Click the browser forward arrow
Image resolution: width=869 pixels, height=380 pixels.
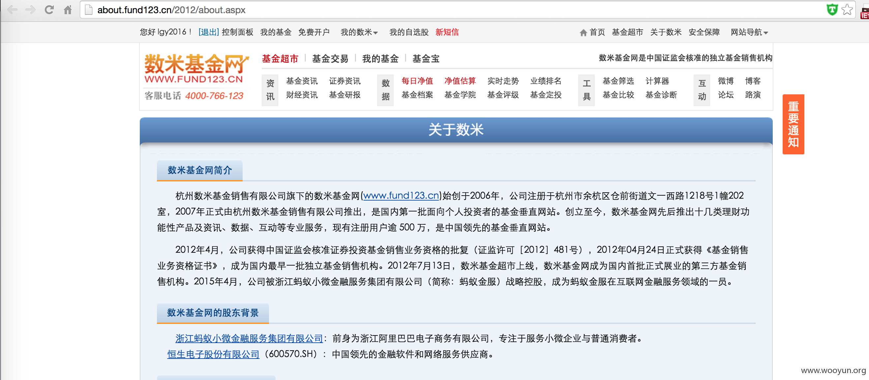[31, 10]
